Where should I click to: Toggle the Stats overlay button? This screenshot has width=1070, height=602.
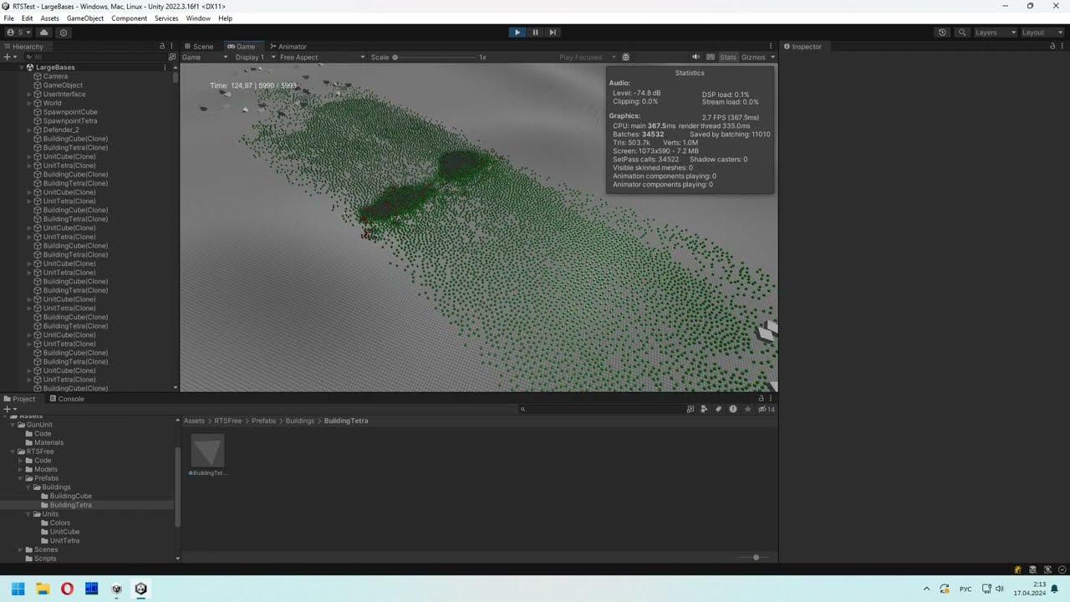(728, 58)
